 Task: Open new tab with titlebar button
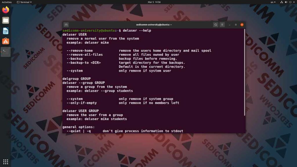click(x=66, y=25)
